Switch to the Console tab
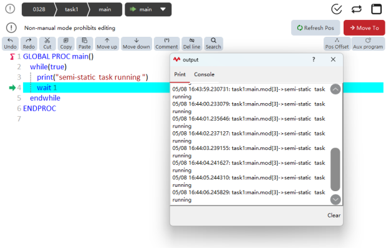The image size is (388, 248). [204, 74]
